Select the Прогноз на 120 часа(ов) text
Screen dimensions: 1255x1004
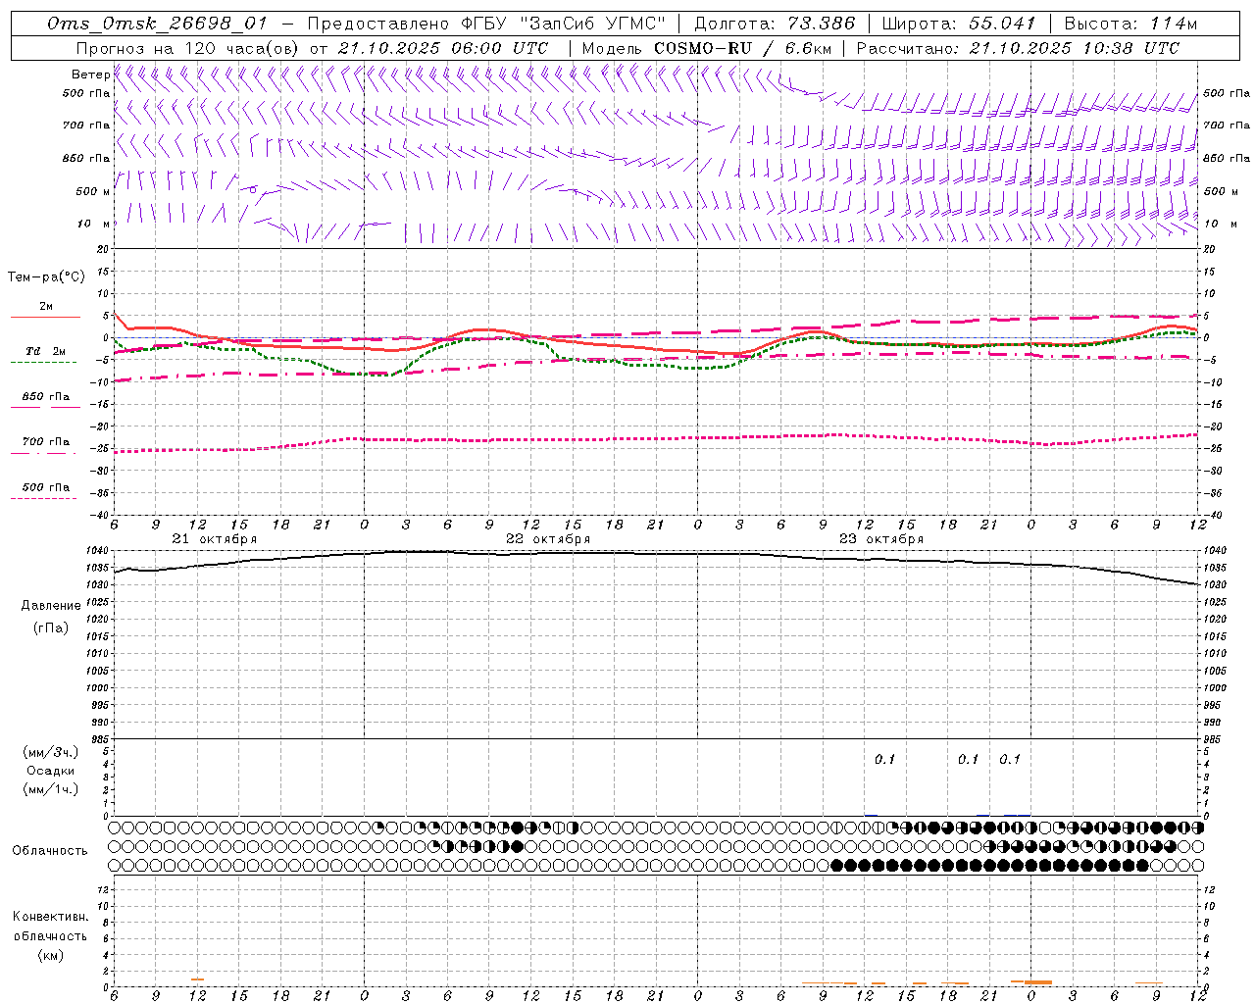click(x=188, y=48)
